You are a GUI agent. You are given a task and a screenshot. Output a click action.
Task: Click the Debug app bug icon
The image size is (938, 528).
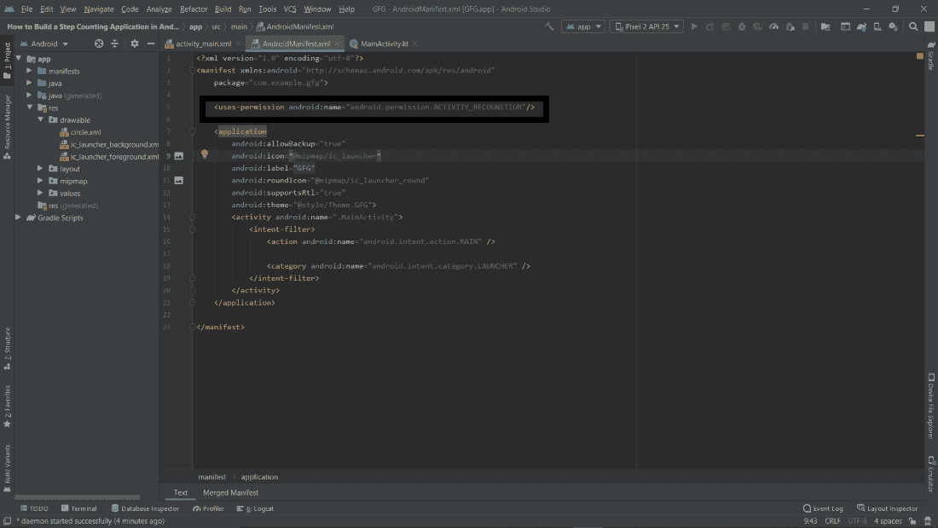[742, 26]
